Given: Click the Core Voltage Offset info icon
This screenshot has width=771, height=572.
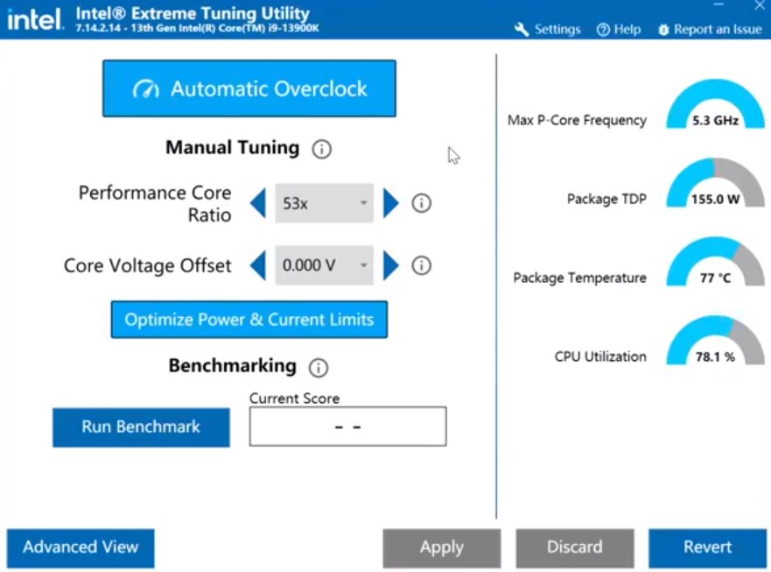Looking at the screenshot, I should (x=421, y=265).
